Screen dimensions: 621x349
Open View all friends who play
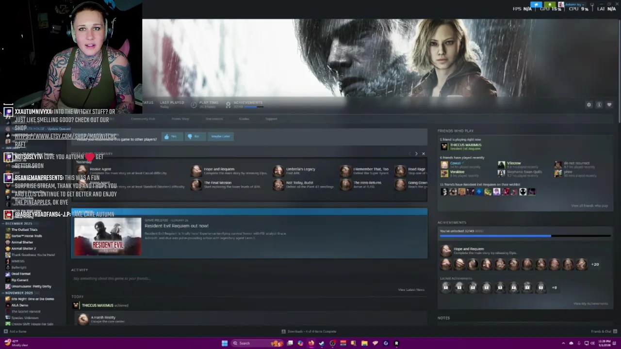click(x=589, y=206)
